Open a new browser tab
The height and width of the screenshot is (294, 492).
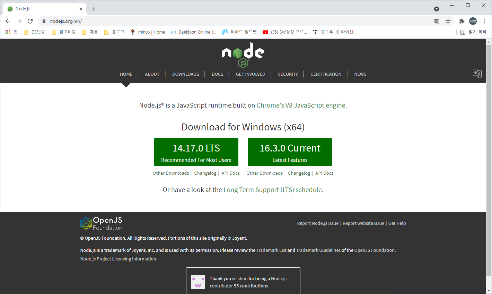(x=94, y=9)
